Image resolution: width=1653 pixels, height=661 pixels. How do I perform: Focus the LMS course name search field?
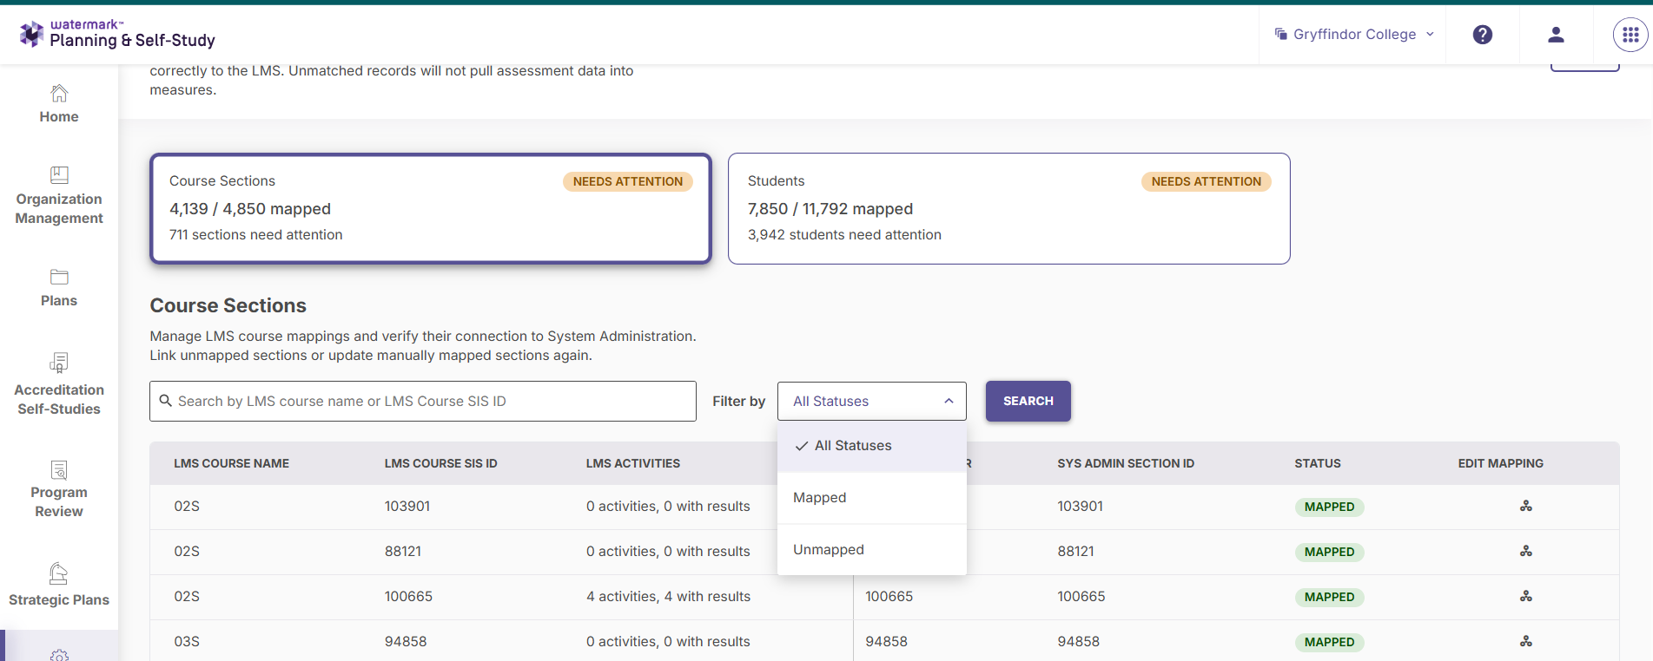423,401
